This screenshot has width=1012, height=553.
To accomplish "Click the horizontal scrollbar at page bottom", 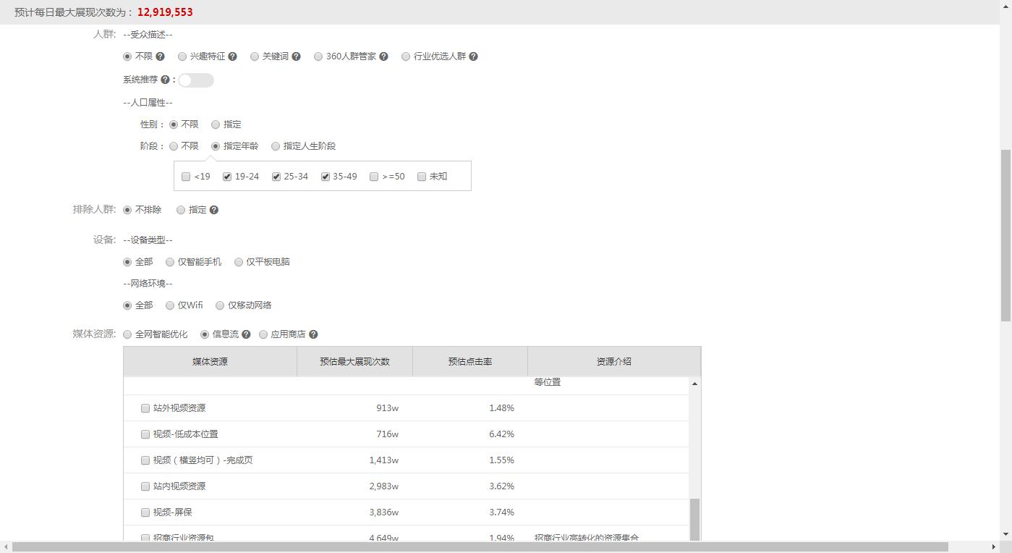I will pyautogui.click(x=477, y=547).
